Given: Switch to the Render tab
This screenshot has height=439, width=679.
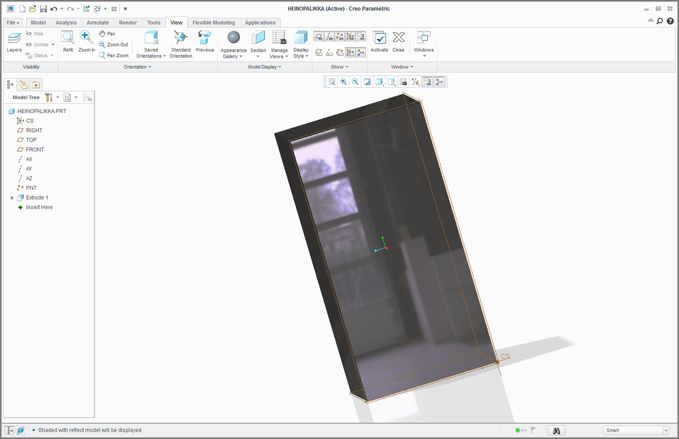Looking at the screenshot, I should point(128,22).
